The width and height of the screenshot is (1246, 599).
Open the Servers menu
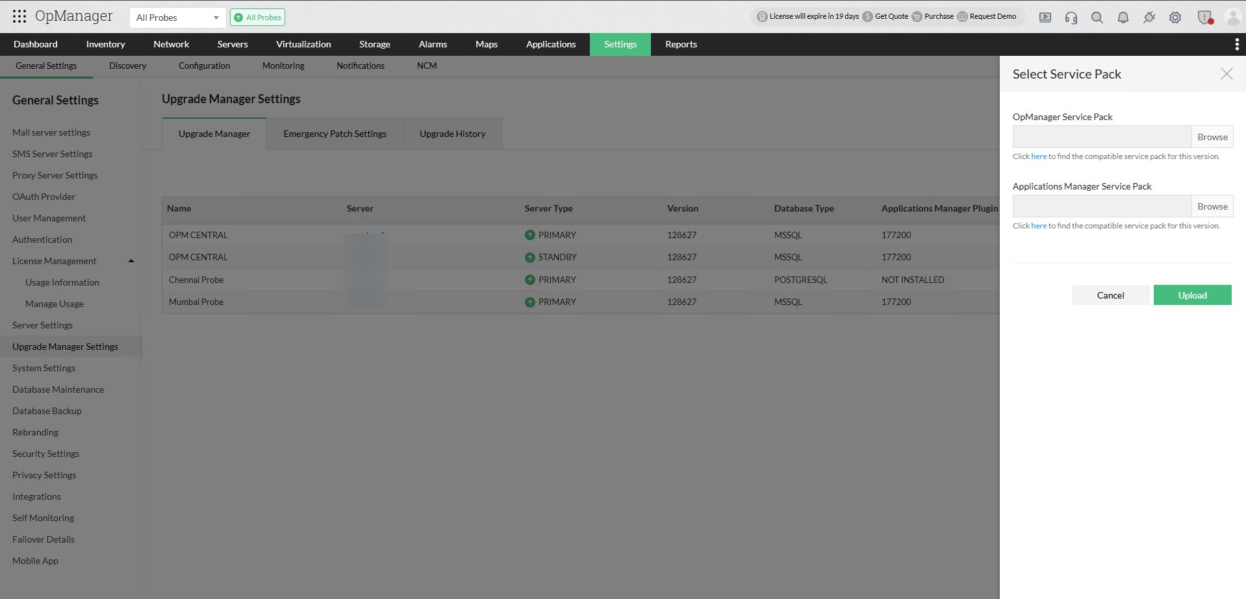point(233,44)
